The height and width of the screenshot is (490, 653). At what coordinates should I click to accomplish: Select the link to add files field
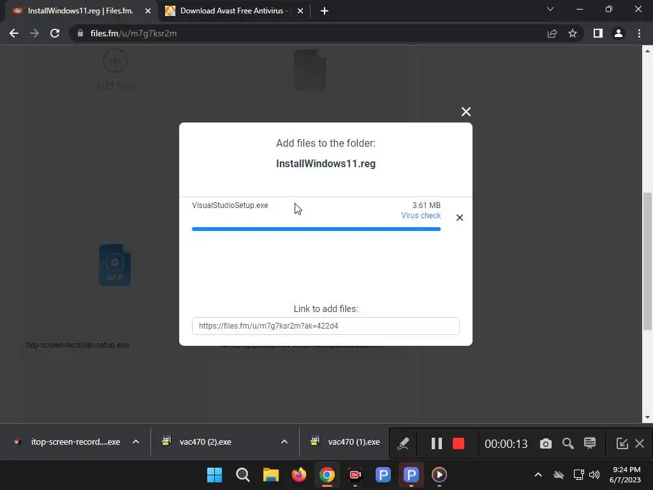click(x=326, y=326)
